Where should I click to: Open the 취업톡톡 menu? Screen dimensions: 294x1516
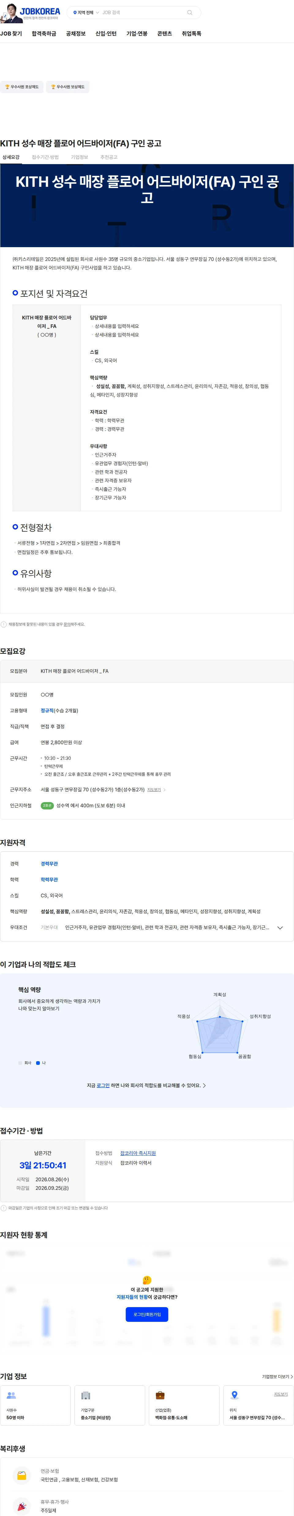[192, 34]
